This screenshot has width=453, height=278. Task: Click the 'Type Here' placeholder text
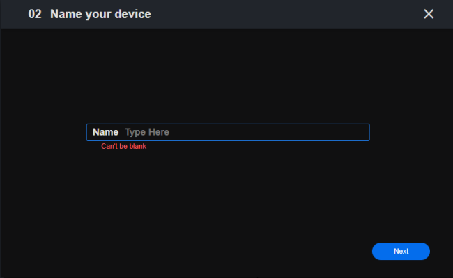coord(147,132)
